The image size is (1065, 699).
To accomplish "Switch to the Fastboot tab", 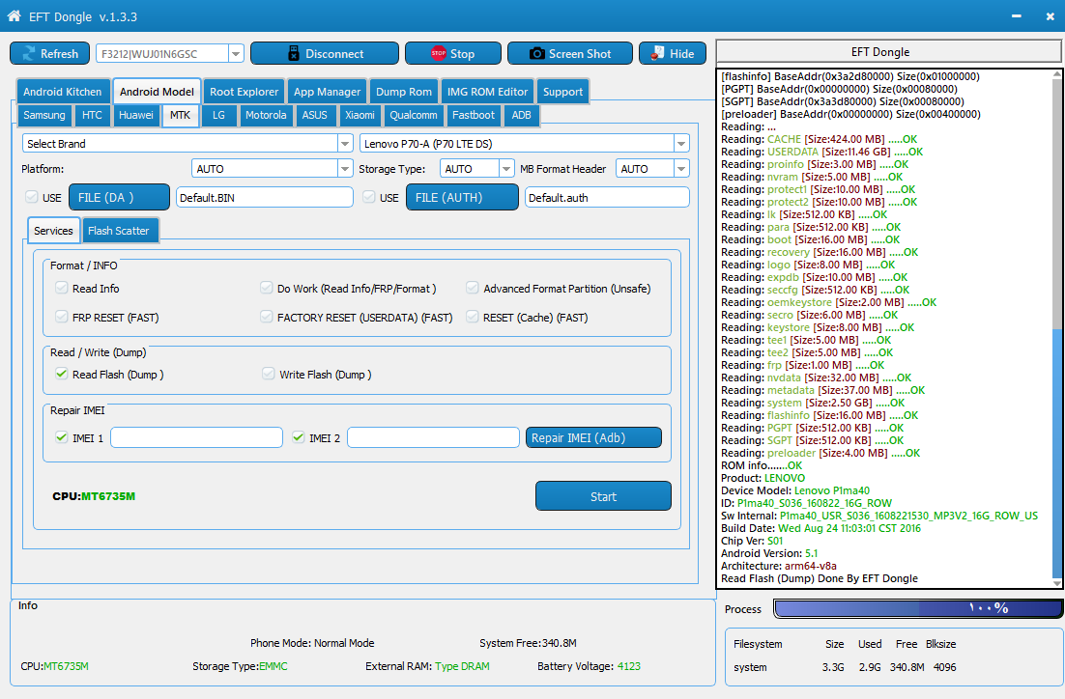I will tap(474, 115).
